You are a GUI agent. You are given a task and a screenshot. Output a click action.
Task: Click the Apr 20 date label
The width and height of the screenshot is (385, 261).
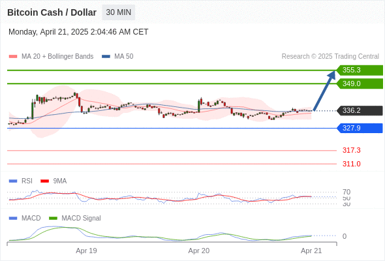[x=198, y=251]
